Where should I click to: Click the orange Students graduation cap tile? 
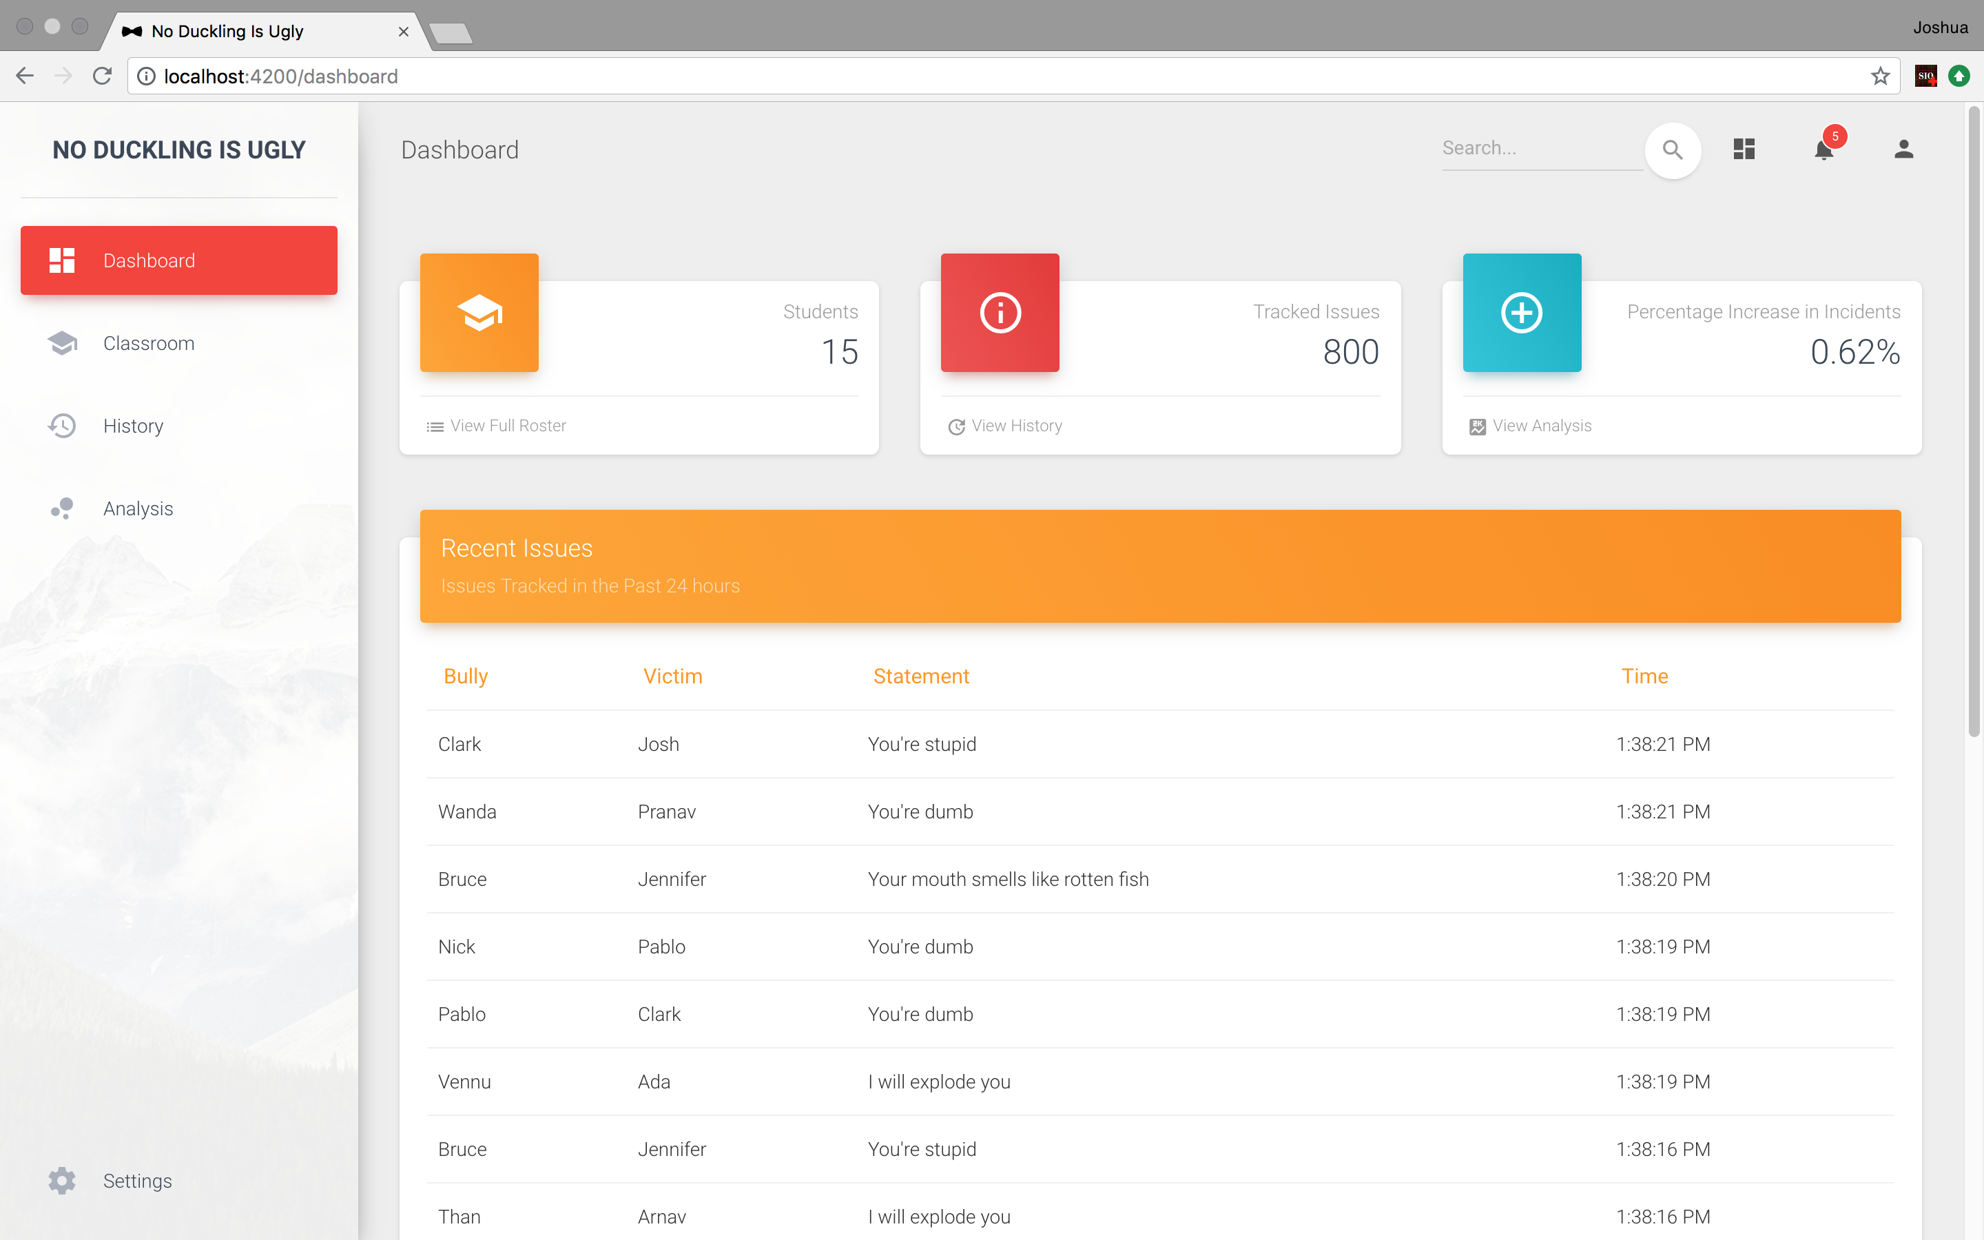(x=479, y=313)
